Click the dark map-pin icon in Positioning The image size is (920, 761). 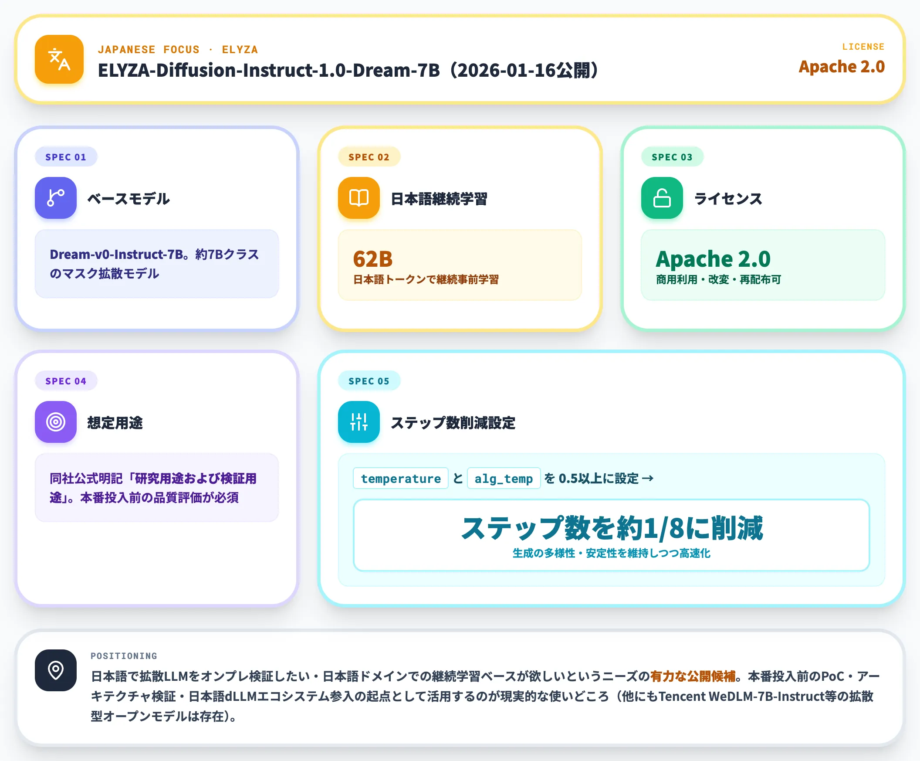tap(56, 670)
